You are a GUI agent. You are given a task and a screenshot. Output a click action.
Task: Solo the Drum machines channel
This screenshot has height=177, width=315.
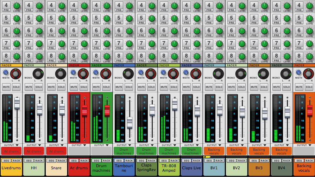pos(106,87)
